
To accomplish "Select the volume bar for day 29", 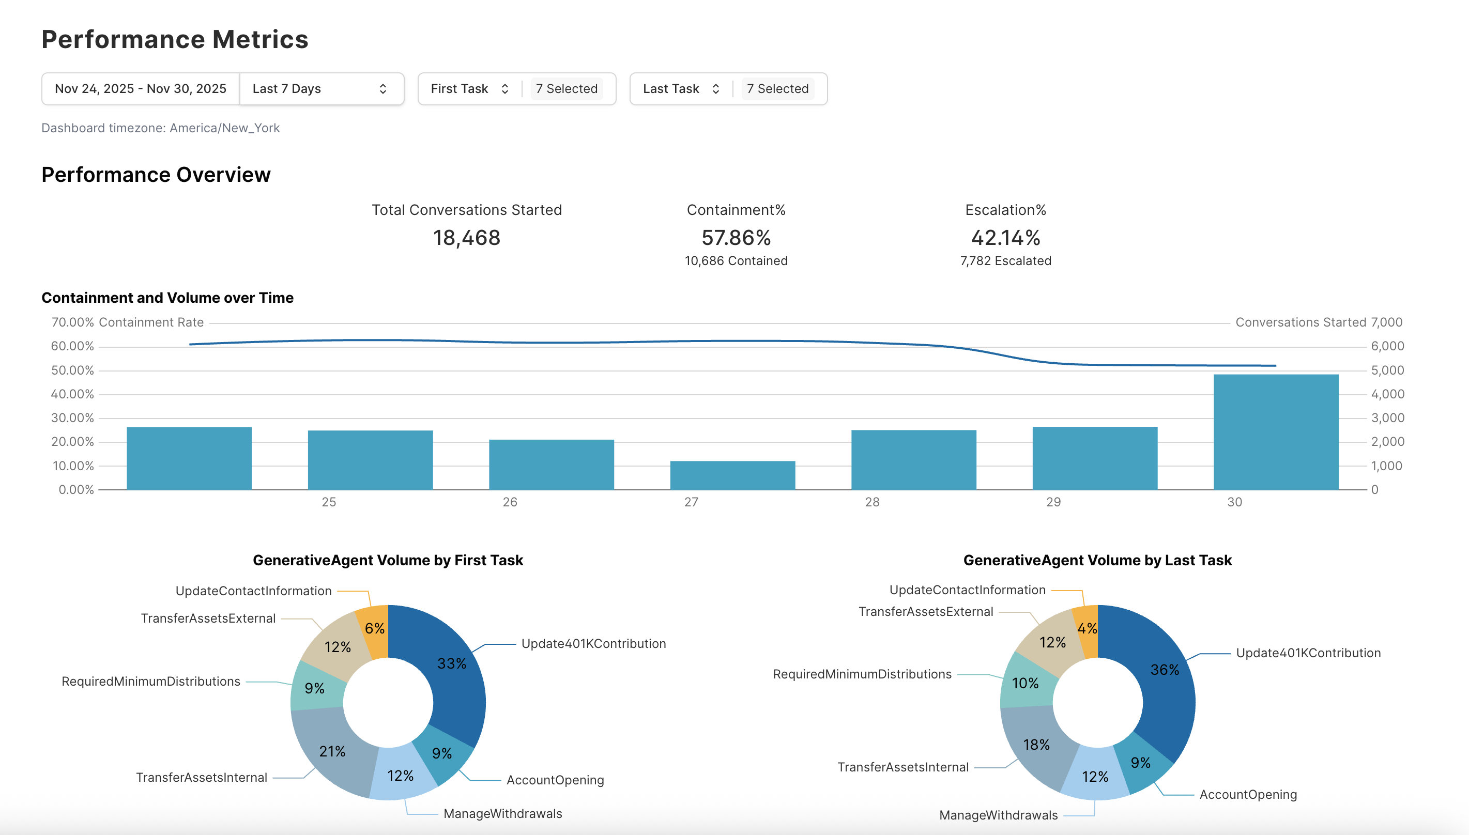I will pyautogui.click(x=1094, y=458).
